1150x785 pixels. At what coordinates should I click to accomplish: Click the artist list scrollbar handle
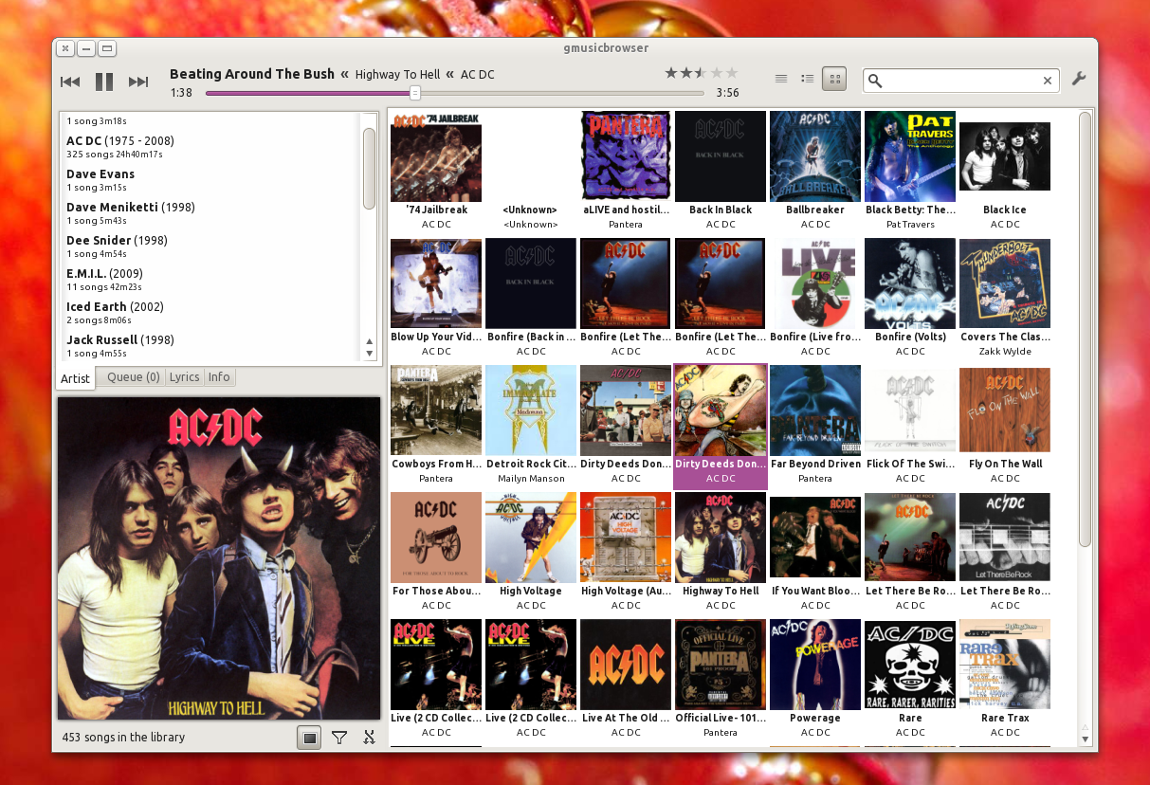[x=370, y=168]
